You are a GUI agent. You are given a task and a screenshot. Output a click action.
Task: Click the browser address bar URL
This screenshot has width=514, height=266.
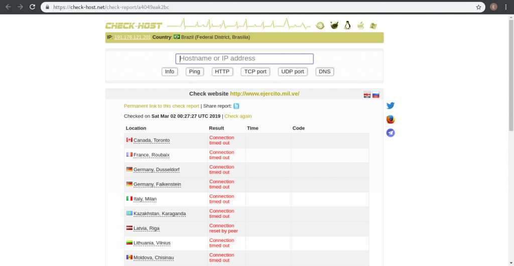coord(111,7)
